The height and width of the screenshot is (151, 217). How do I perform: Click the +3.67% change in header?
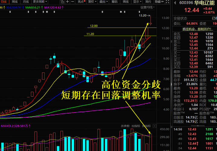[209, 12]
